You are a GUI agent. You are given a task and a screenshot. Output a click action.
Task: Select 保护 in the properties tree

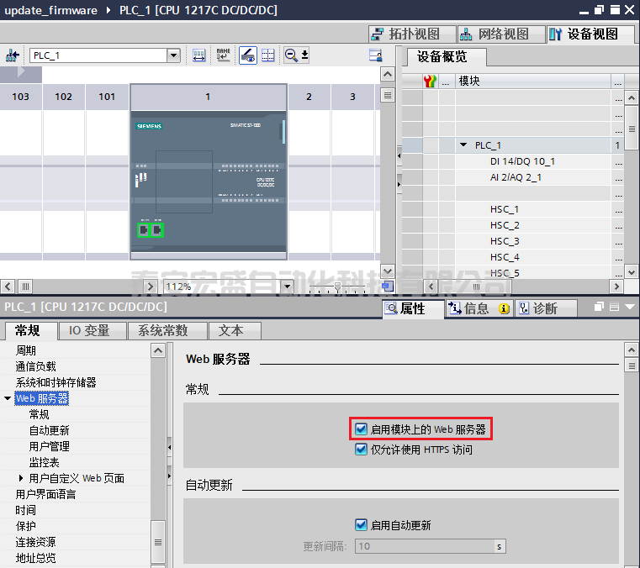point(25,526)
